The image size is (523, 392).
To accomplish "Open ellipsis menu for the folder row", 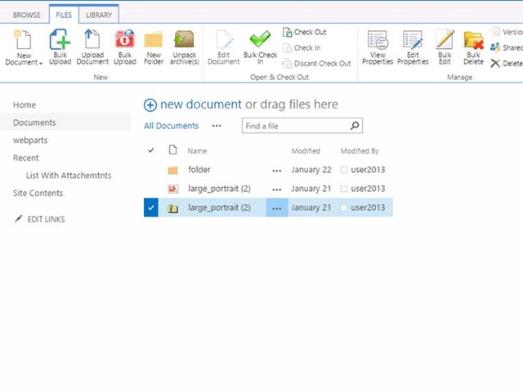I will click(x=276, y=170).
